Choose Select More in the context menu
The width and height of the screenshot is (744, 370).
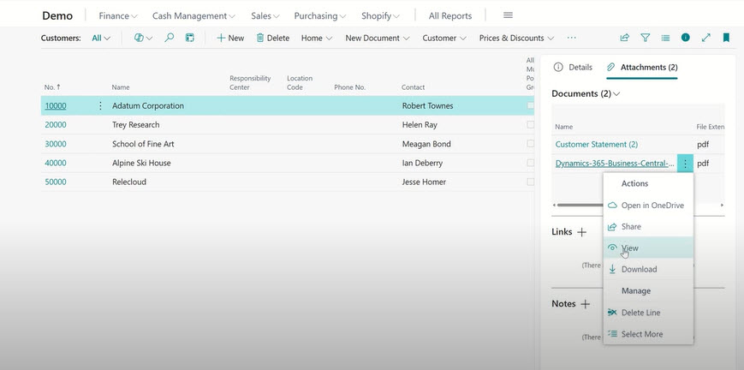coord(648,334)
